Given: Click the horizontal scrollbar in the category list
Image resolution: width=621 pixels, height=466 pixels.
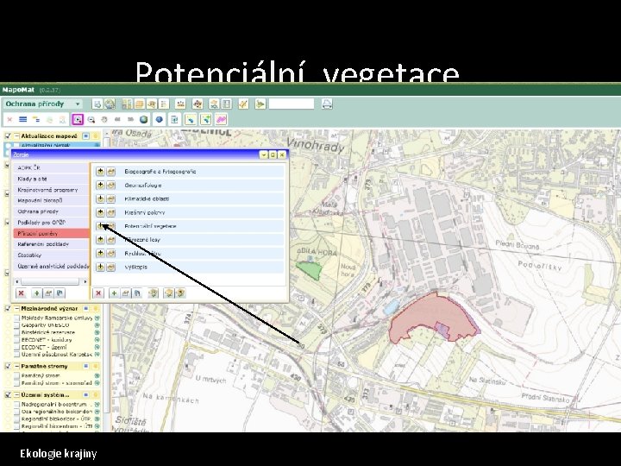Looking at the screenshot, I should coord(50,281).
